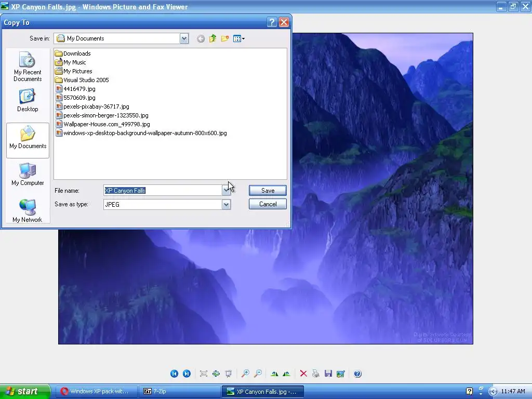
Task: Switch to XP Canyon Falls.jpg taskbar item
Action: [262, 391]
